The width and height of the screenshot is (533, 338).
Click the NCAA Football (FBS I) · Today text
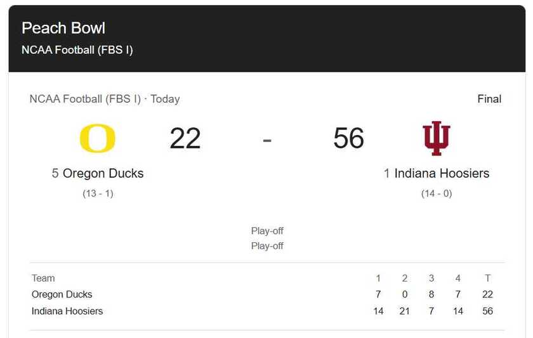point(105,99)
